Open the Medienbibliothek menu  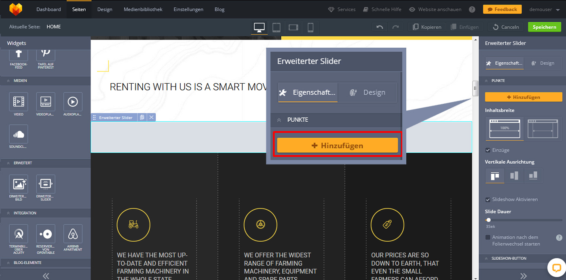[x=143, y=9]
